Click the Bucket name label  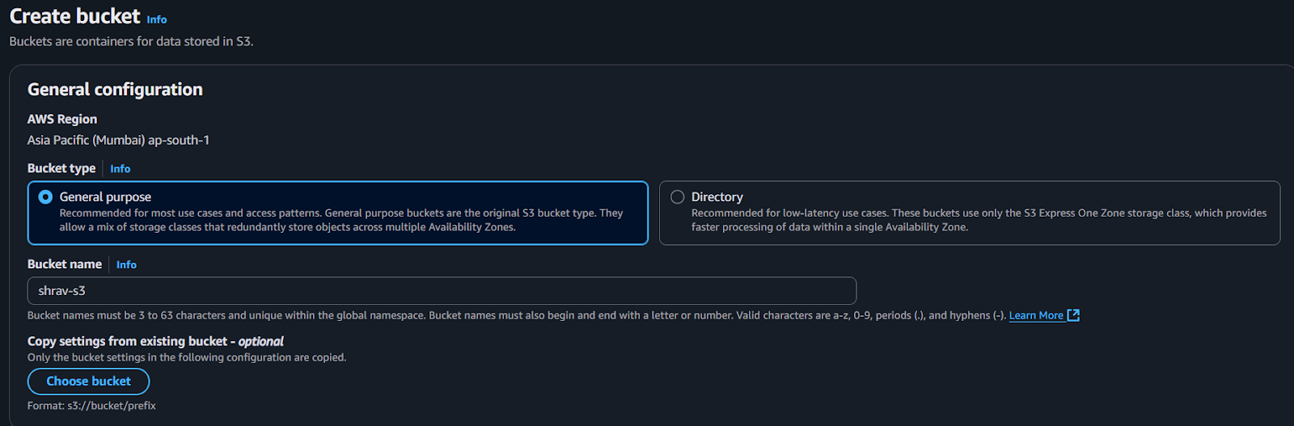coord(65,264)
